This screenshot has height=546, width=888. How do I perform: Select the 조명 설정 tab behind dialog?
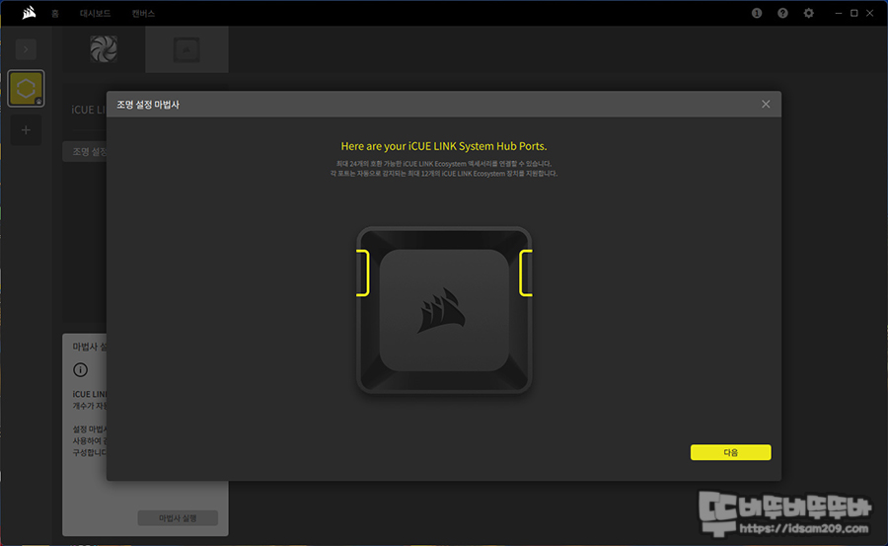(85, 151)
